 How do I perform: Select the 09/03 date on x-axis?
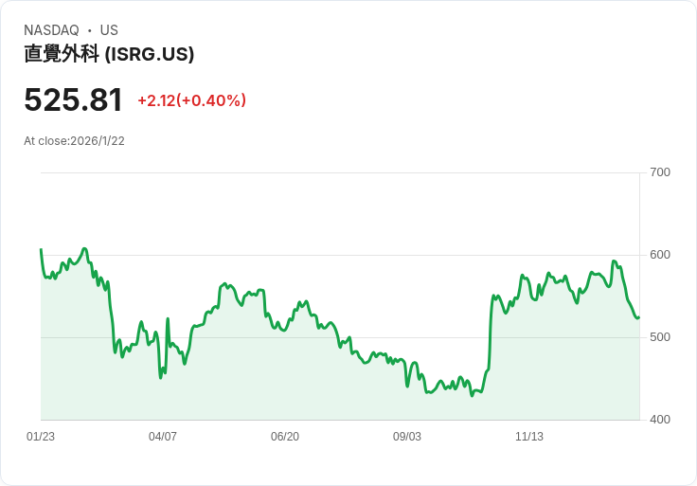point(407,437)
